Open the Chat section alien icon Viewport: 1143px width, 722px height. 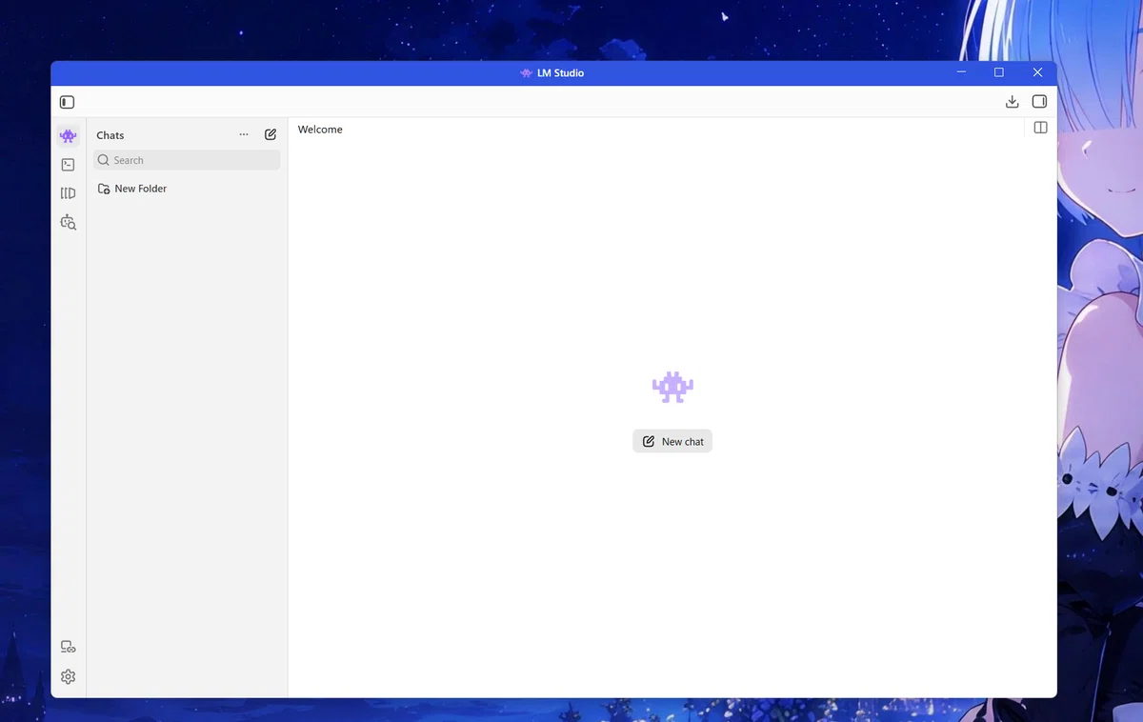pyautogui.click(x=68, y=136)
